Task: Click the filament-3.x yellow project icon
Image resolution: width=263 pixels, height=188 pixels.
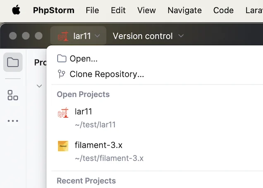Action: click(x=63, y=146)
